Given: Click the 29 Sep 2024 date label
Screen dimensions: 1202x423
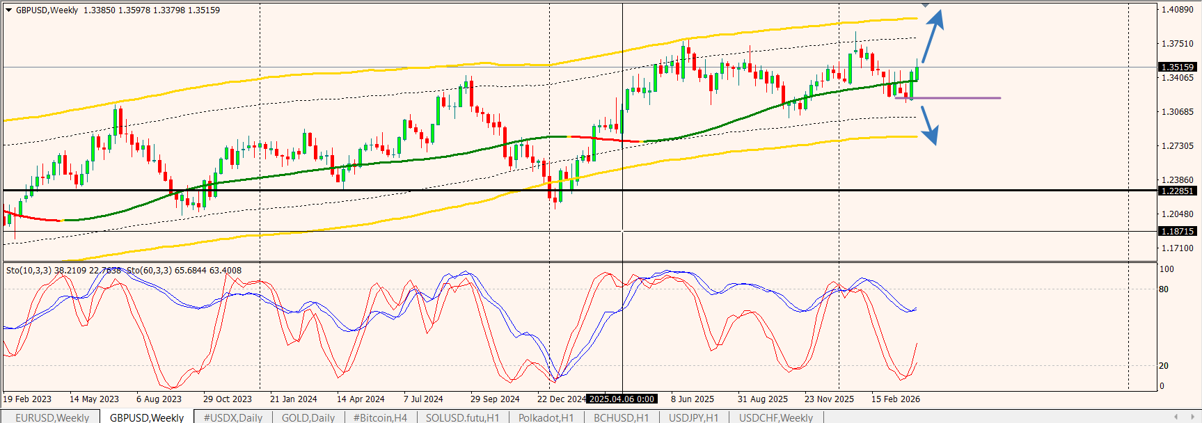Looking at the screenshot, I should click(495, 399).
